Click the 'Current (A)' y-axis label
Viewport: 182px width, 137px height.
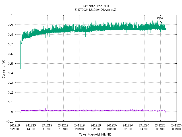(x=3, y=68)
